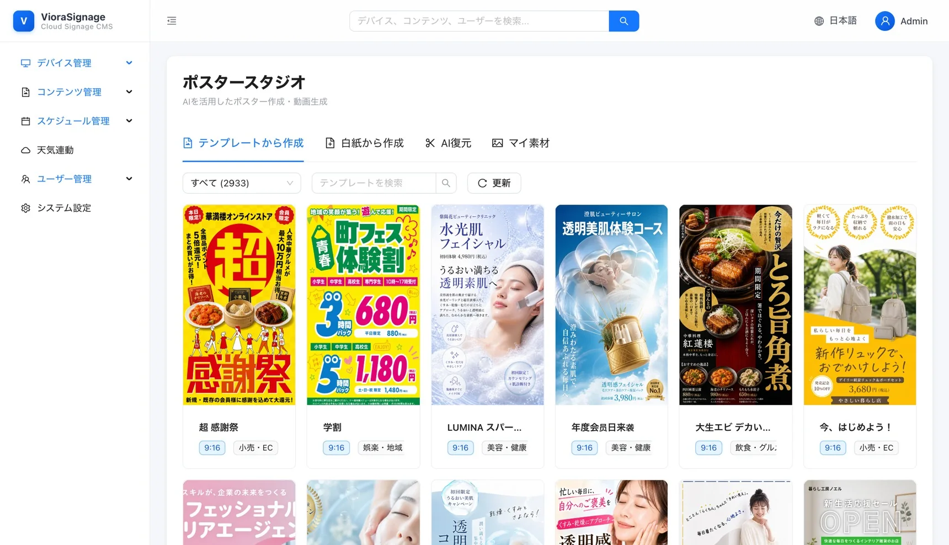Switch to the マイ素材 tab
This screenshot has width=949, height=545.
(x=521, y=143)
